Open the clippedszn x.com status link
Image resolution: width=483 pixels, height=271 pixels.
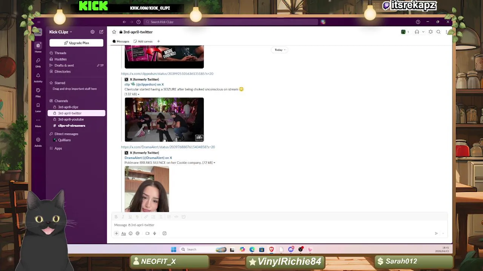click(x=167, y=74)
